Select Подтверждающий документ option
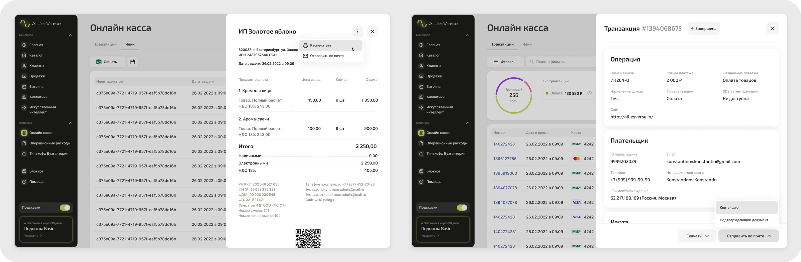The image size is (801, 262). click(747, 220)
